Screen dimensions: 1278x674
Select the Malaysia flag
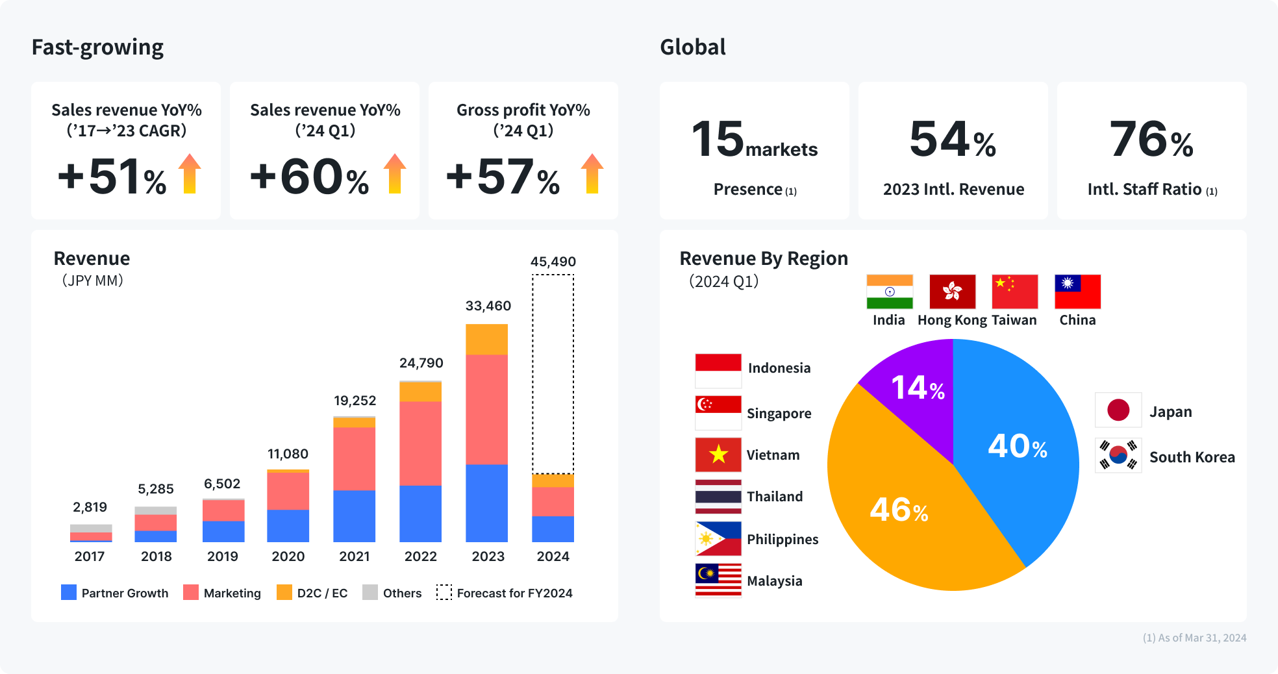pos(718,580)
